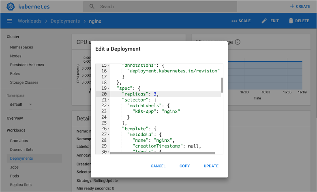This screenshot has width=317, height=192.
Task: Open Storage Classes in sidebar
Action: [24, 82]
